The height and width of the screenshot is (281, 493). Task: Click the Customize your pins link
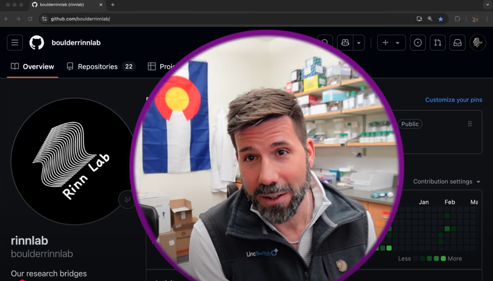(x=453, y=100)
